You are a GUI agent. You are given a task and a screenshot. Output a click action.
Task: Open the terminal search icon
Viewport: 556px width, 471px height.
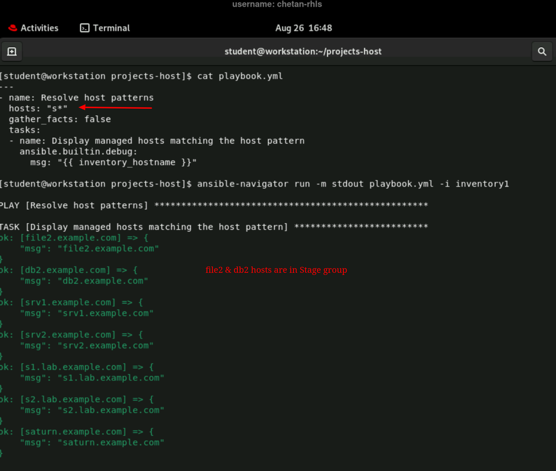coord(542,52)
